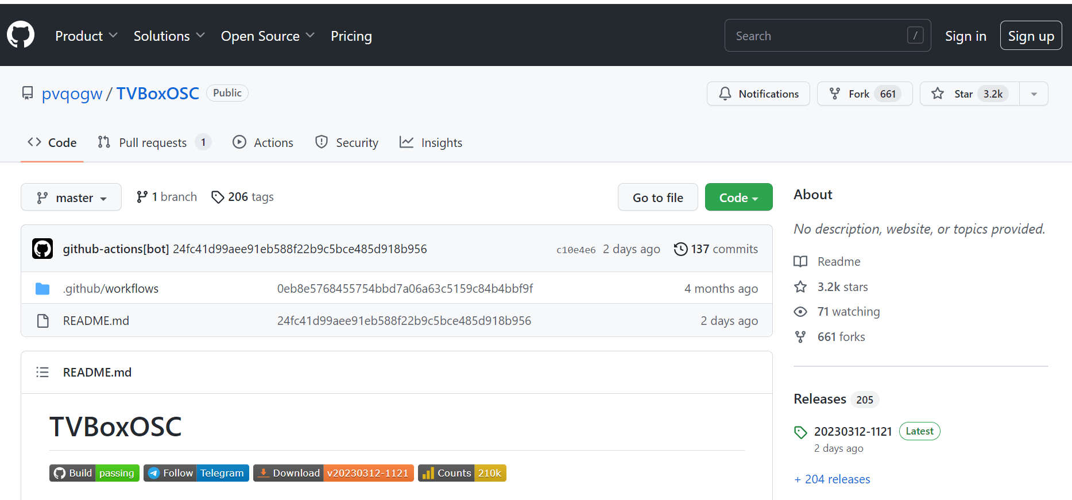Expand the star lists dropdown arrow
The height and width of the screenshot is (500, 1072).
[1034, 94]
